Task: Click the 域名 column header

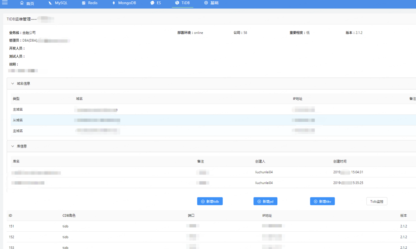Action: coord(79,99)
